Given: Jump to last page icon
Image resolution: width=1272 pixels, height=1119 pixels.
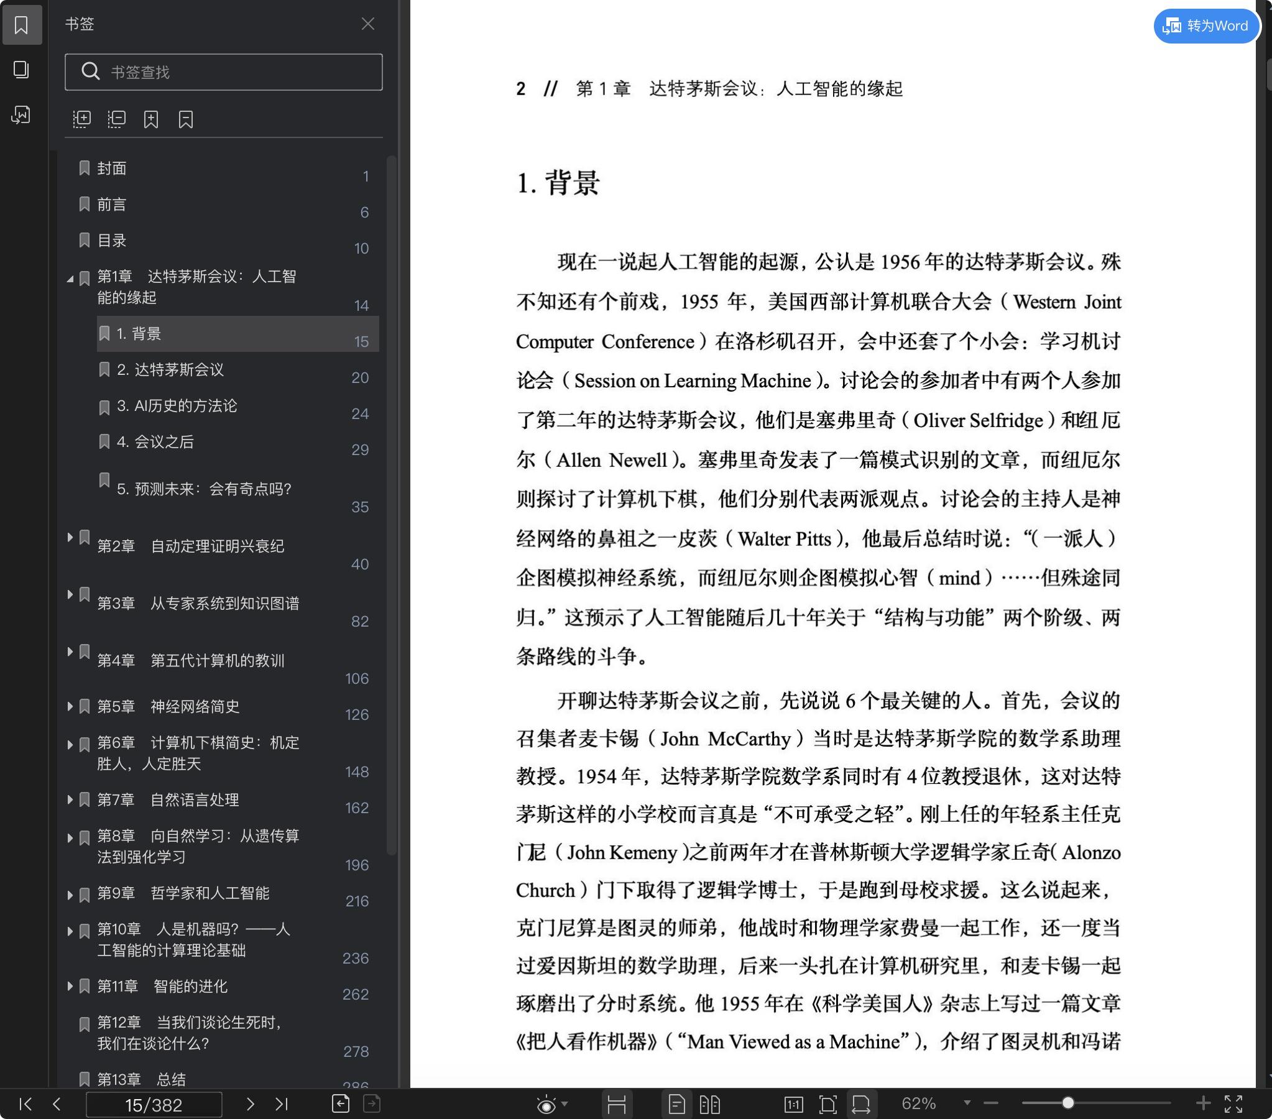Looking at the screenshot, I should tap(282, 1104).
